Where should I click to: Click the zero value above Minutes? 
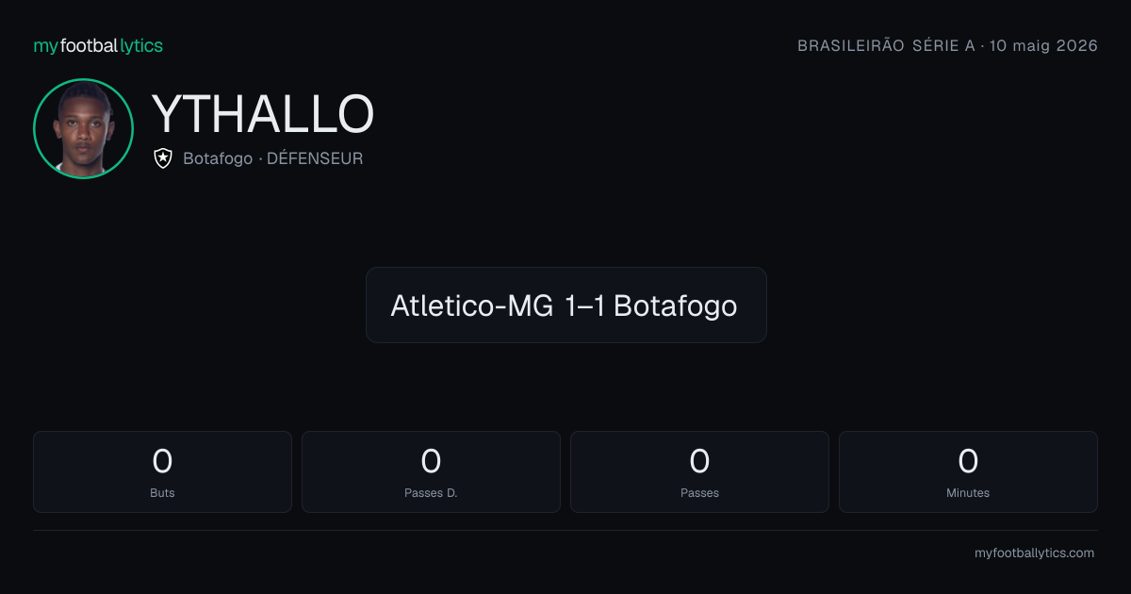tap(968, 461)
